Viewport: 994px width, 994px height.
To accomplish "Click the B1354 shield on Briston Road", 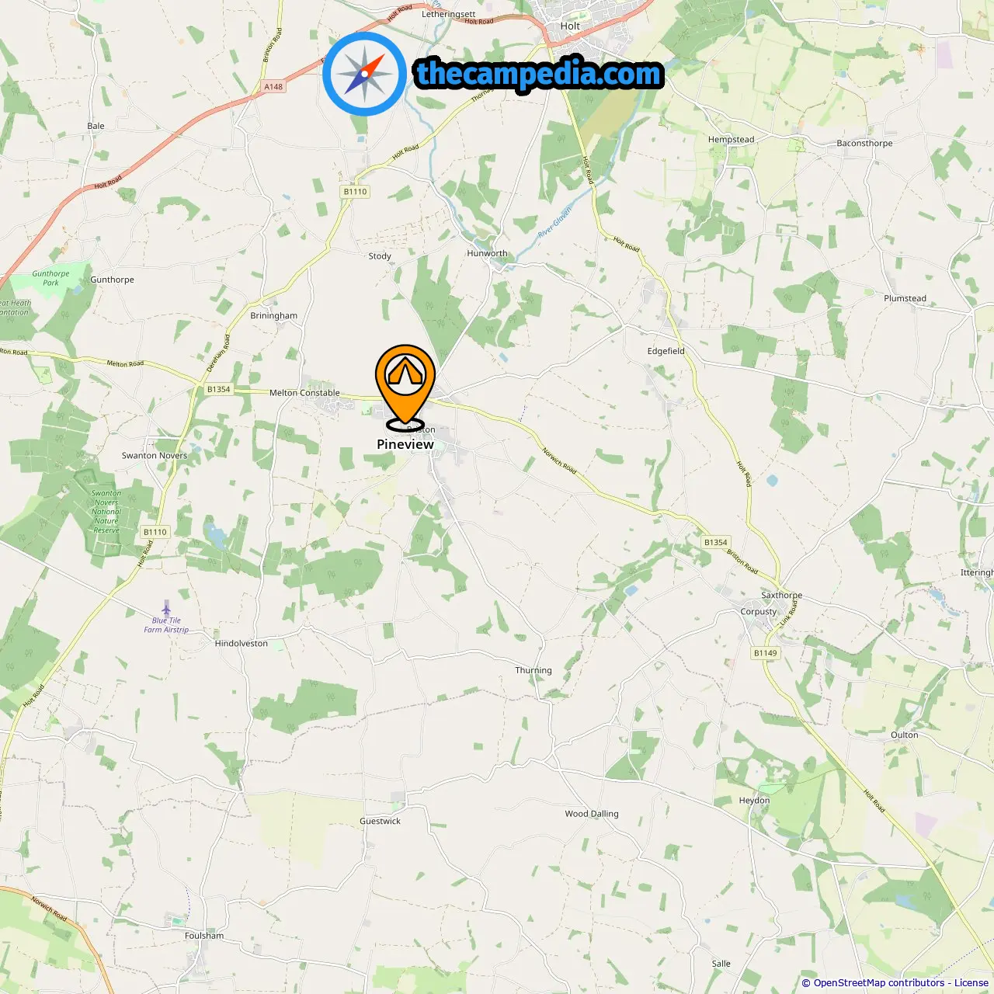I will click(x=716, y=543).
